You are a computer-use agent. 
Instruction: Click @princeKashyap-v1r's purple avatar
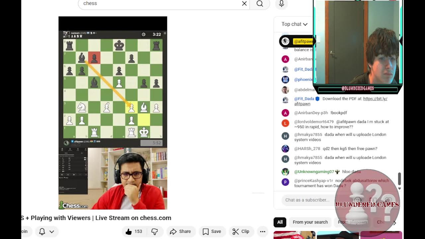tap(285, 182)
